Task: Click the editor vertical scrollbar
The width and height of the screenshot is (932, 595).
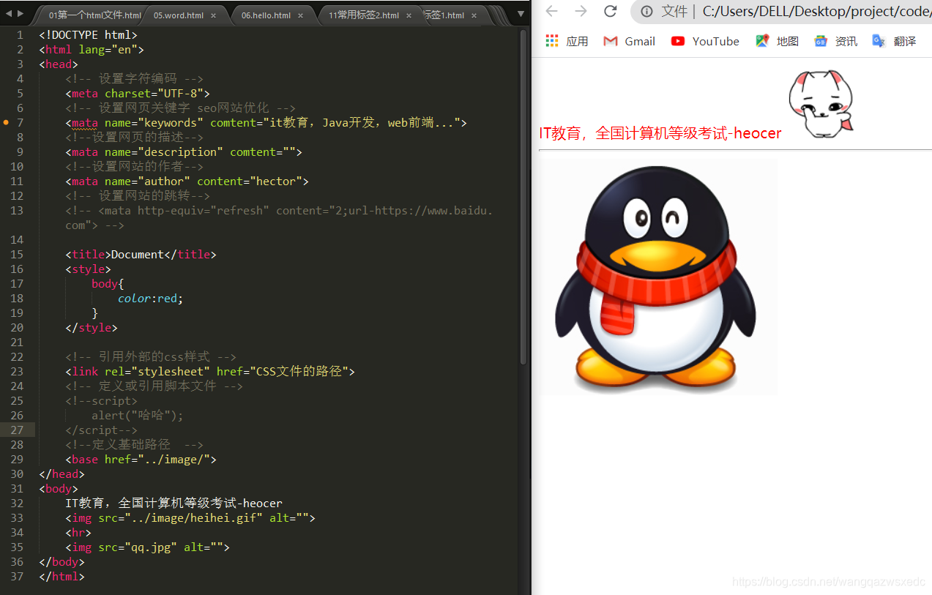Action: pyautogui.click(x=523, y=198)
